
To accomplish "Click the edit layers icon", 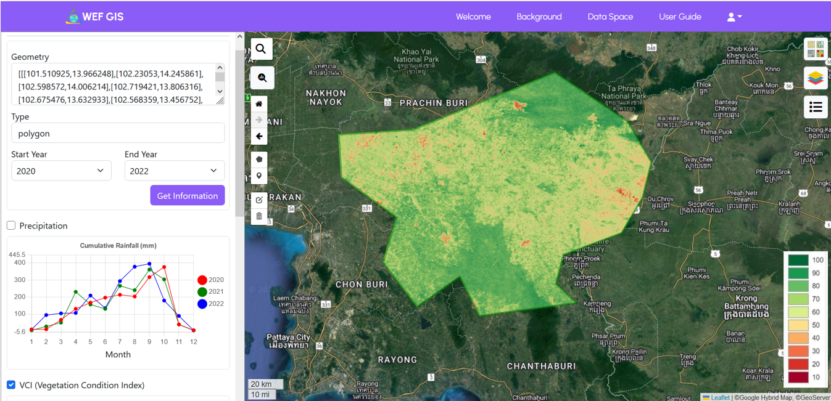I will [x=259, y=200].
